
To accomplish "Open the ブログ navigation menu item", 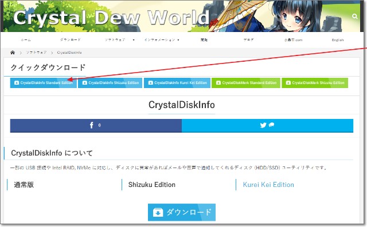I will tap(248, 40).
